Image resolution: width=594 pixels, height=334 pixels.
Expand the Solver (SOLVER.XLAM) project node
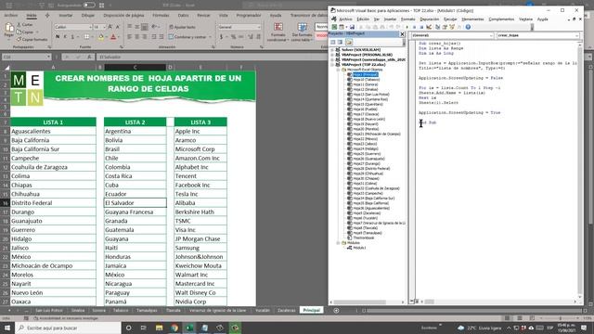click(x=332, y=49)
